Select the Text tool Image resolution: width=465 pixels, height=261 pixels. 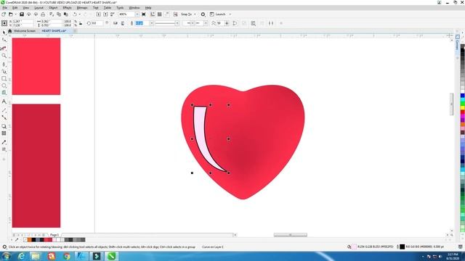pos(4,101)
